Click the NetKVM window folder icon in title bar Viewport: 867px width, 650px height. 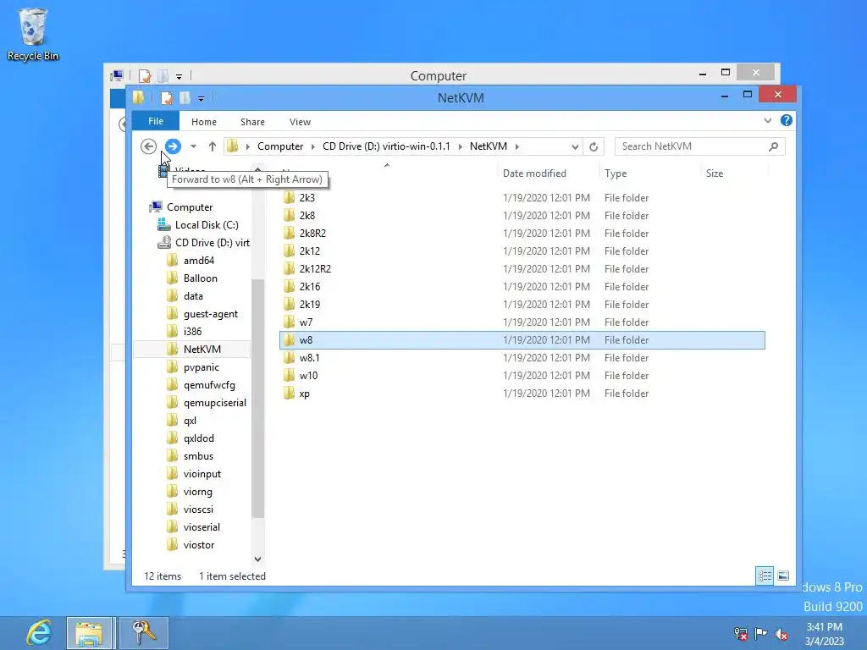pyautogui.click(x=139, y=98)
